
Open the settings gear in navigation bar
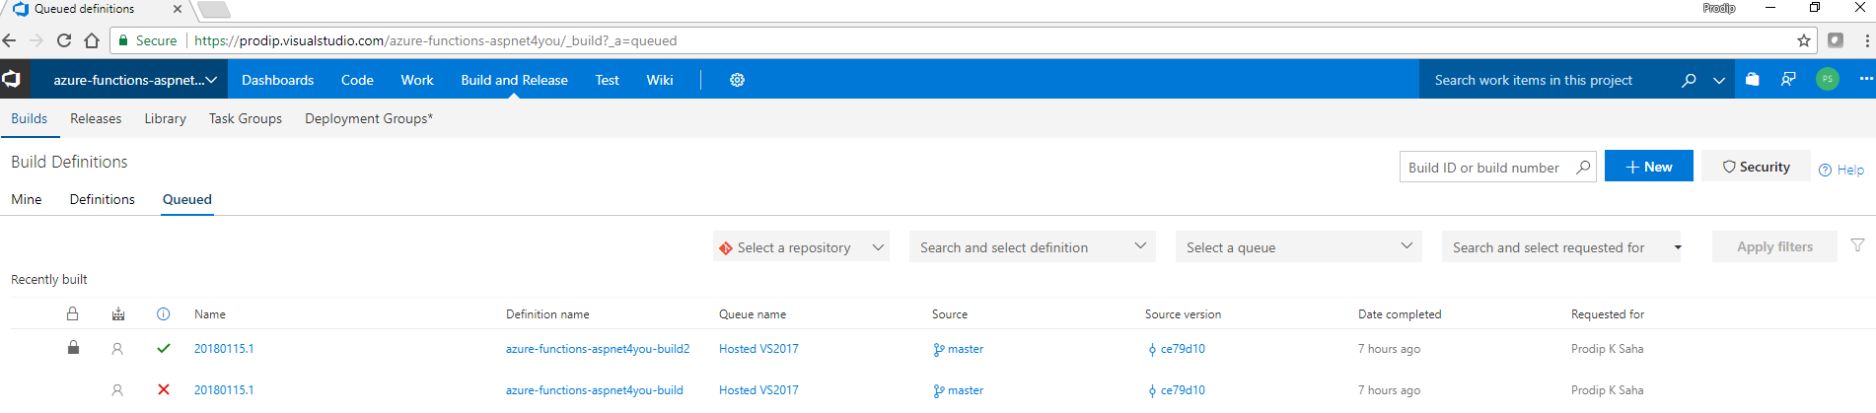coord(737,80)
